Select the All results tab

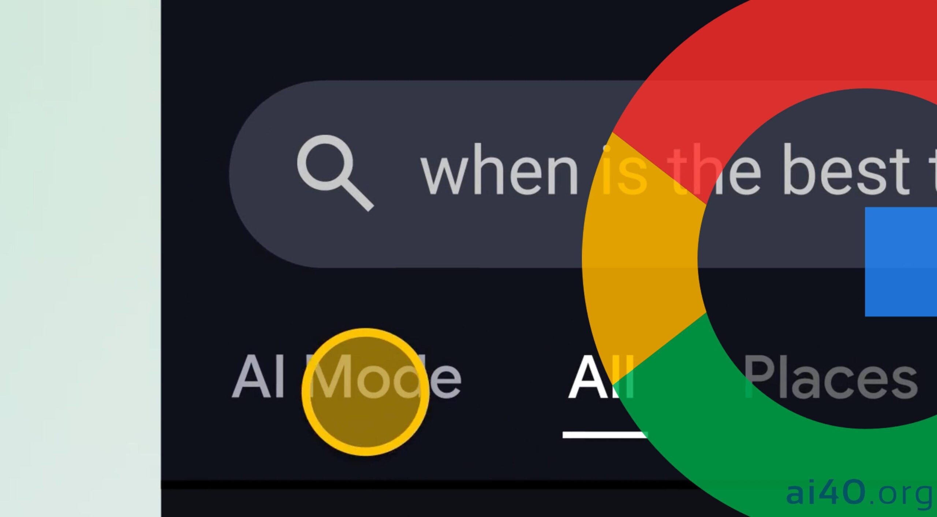600,377
